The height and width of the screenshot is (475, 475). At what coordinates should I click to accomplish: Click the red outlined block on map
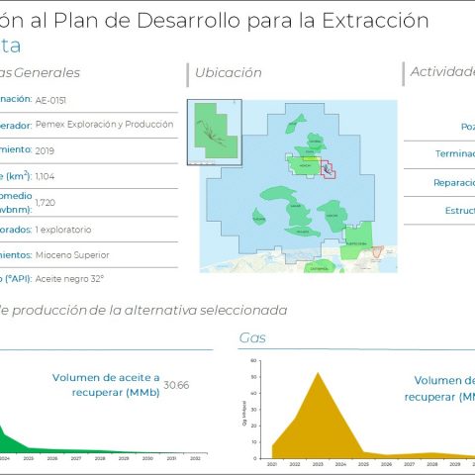click(329, 169)
